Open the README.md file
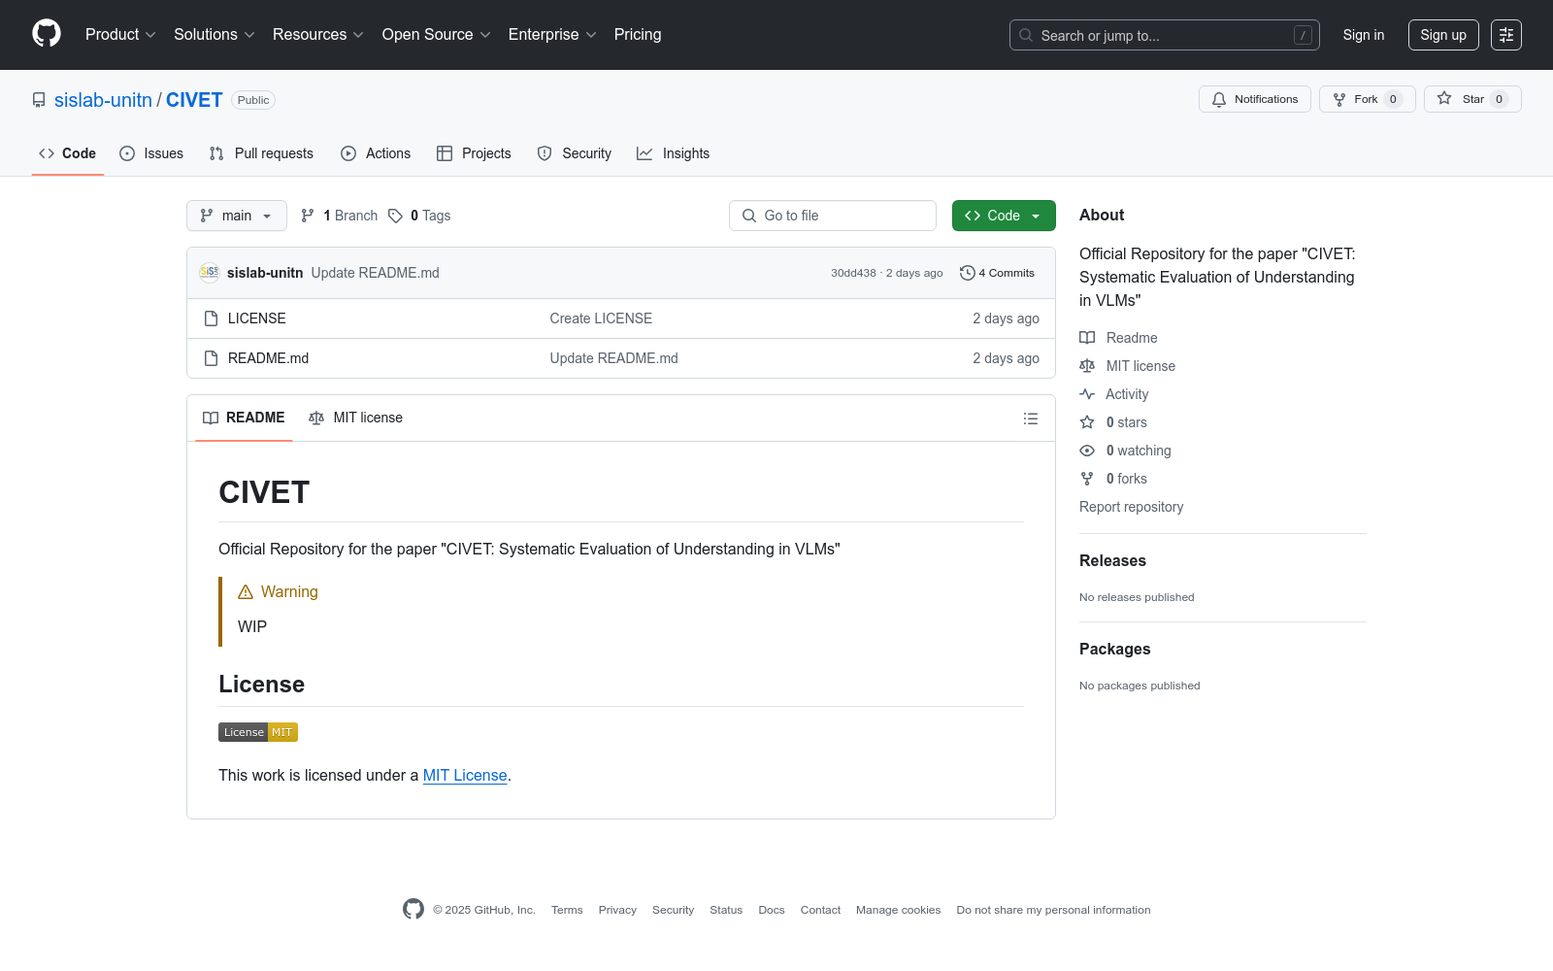 tap(268, 358)
